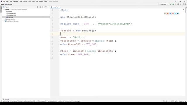Click the inspection checkmark in editor corner

(x=184, y=10)
